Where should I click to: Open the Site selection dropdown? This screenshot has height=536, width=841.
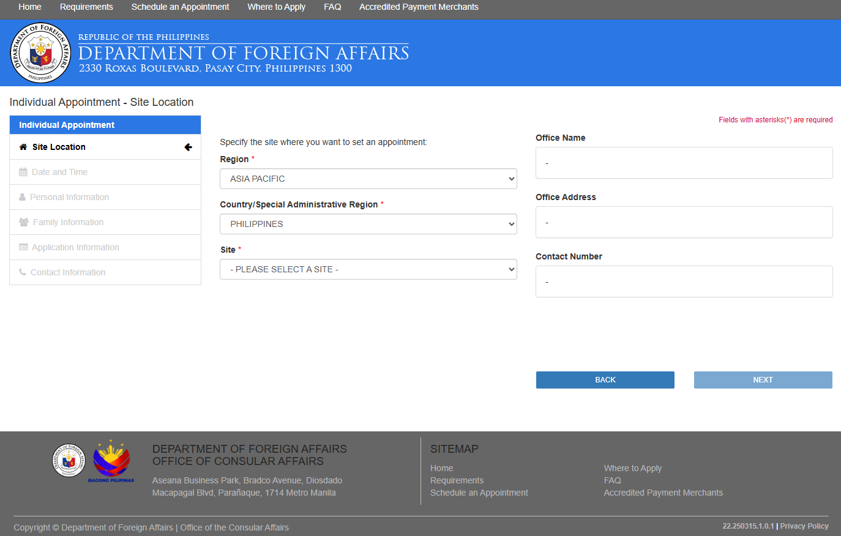(368, 269)
